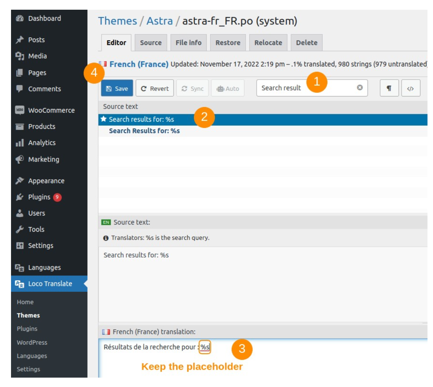Image resolution: width=433 pixels, height=387 pixels.
Task: Open Loco Translate Plugins submenu
Action: coord(27,329)
